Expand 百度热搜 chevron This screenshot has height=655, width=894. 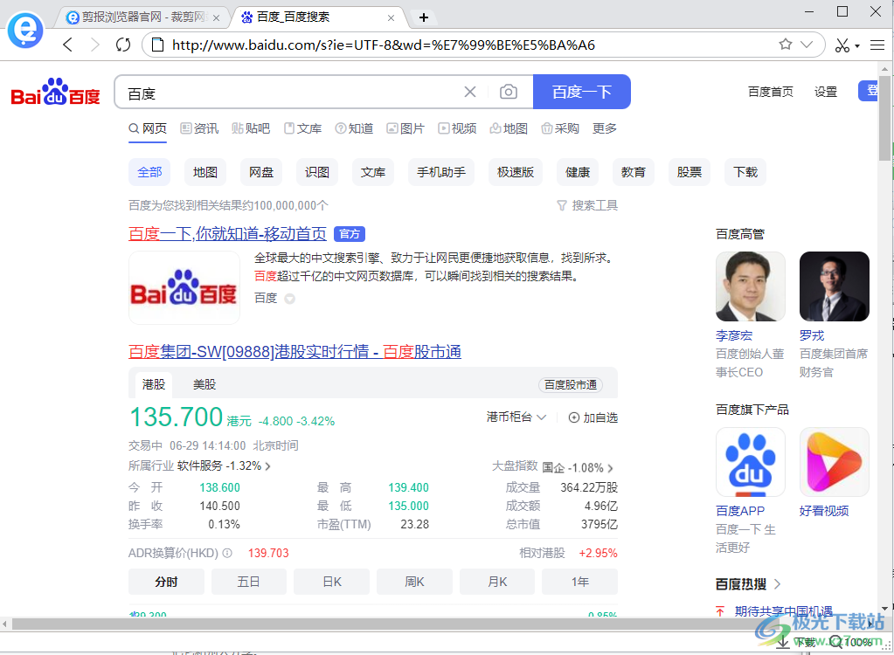point(778,583)
